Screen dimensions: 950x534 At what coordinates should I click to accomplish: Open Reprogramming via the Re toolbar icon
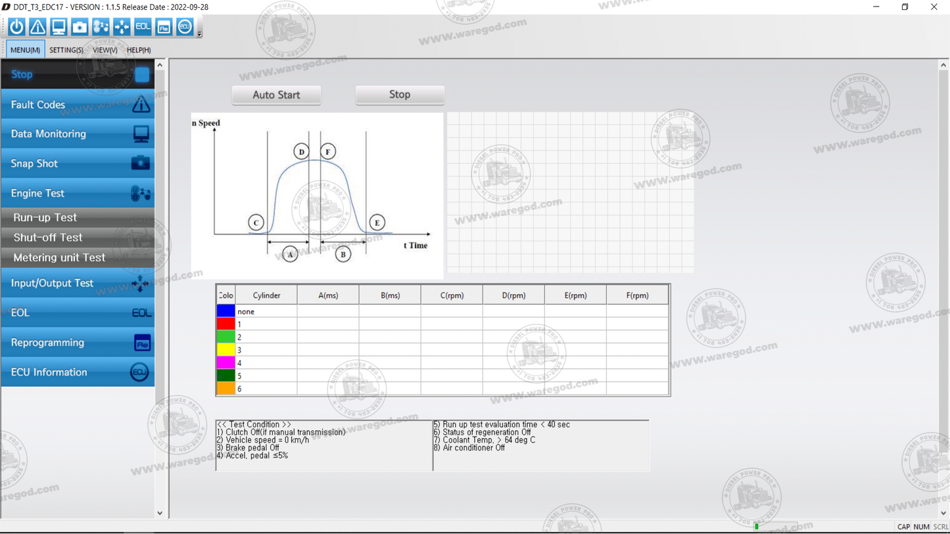pyautogui.click(x=163, y=26)
